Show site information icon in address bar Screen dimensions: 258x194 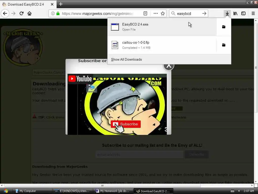(53, 13)
